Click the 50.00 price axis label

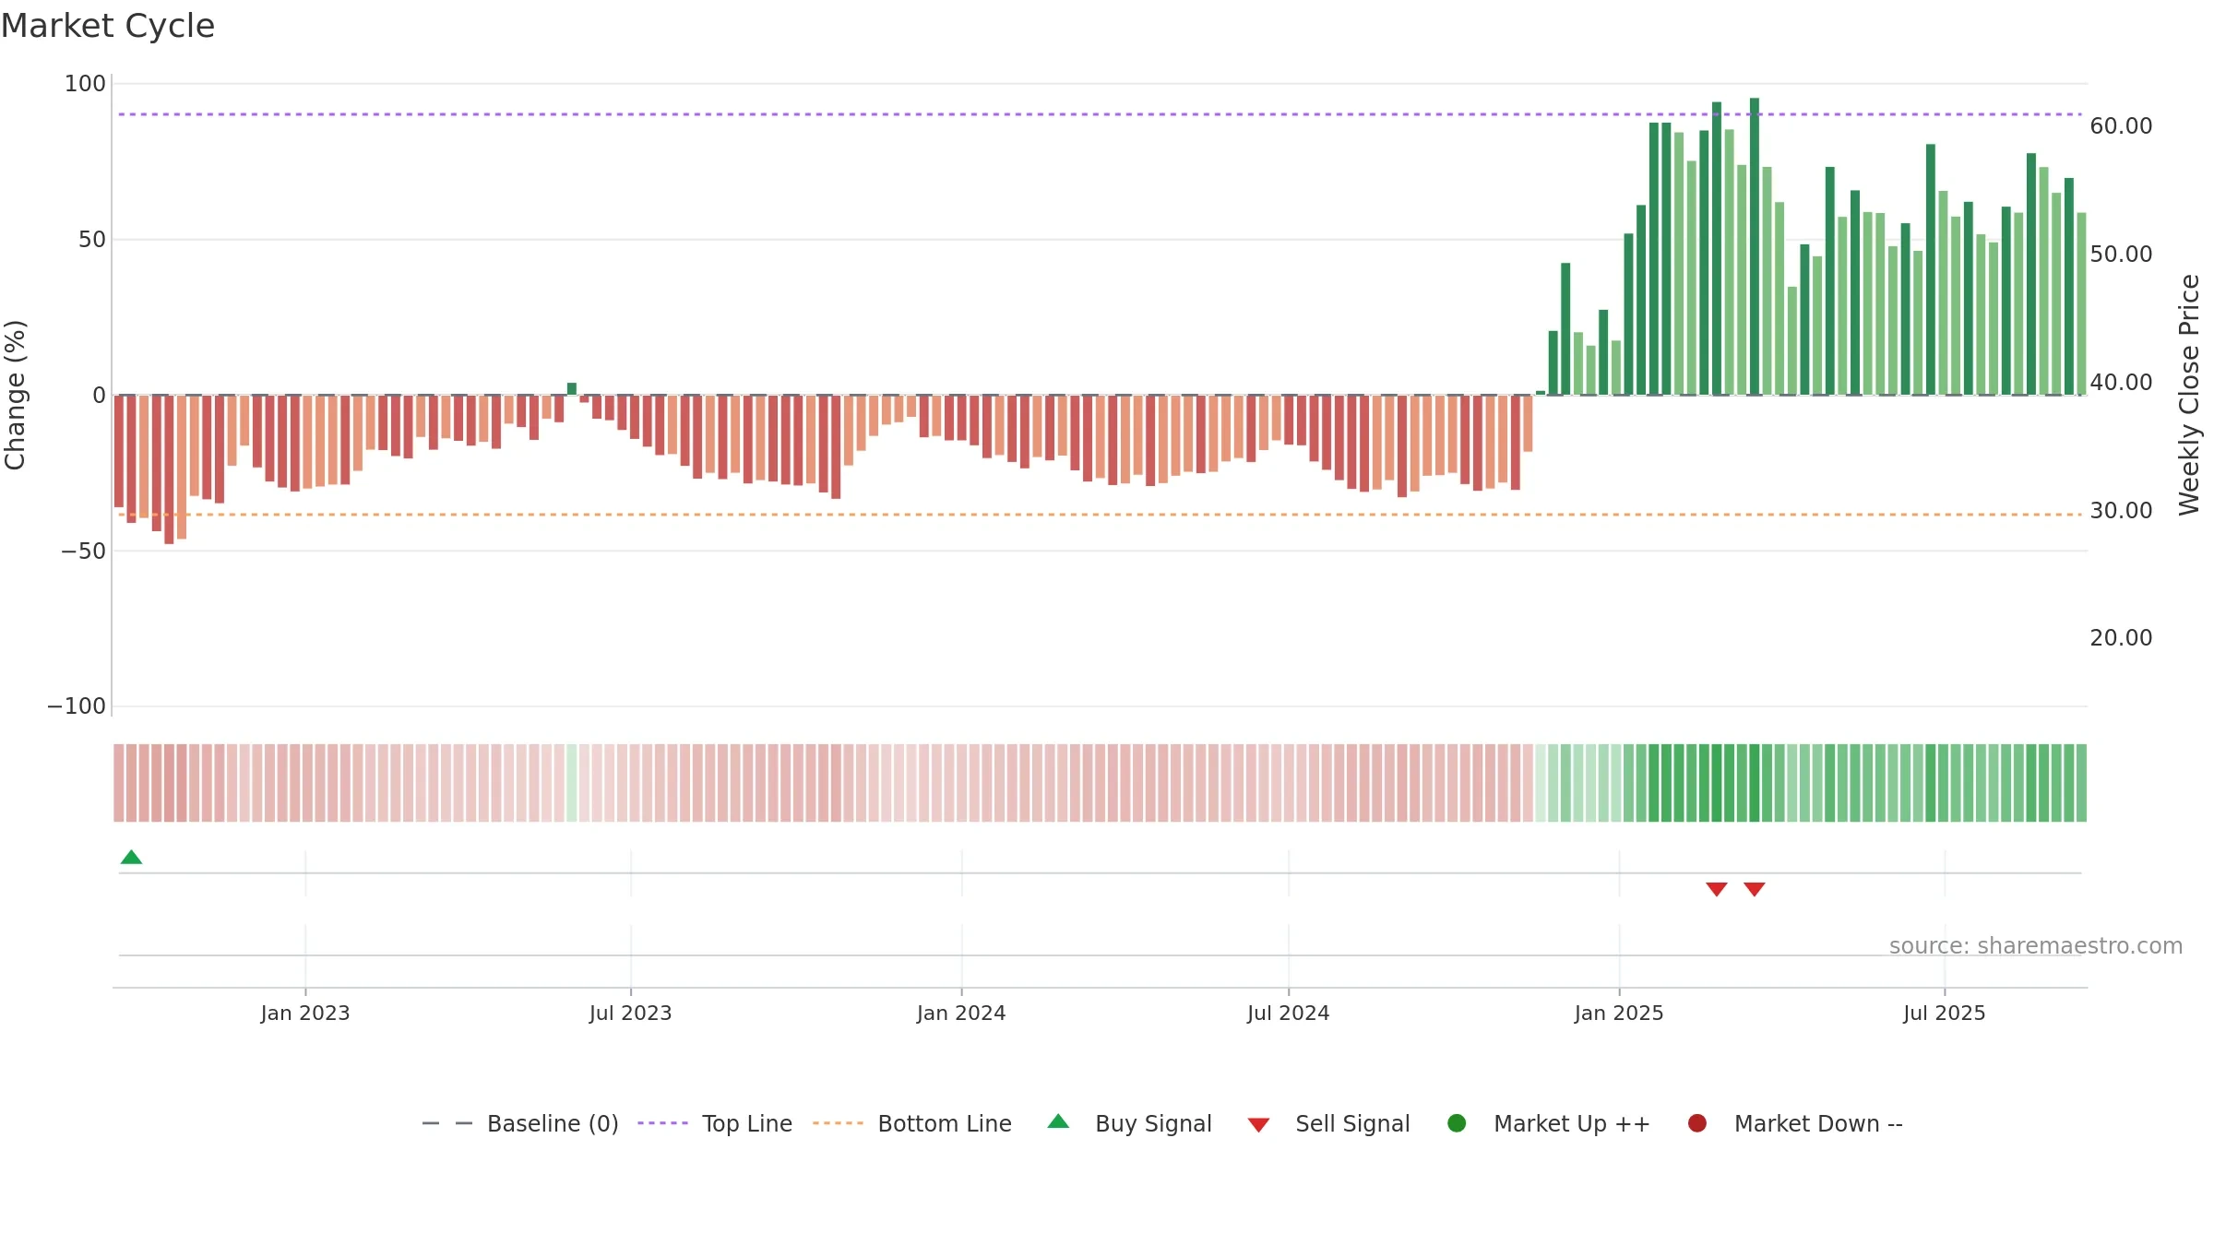click(2121, 255)
